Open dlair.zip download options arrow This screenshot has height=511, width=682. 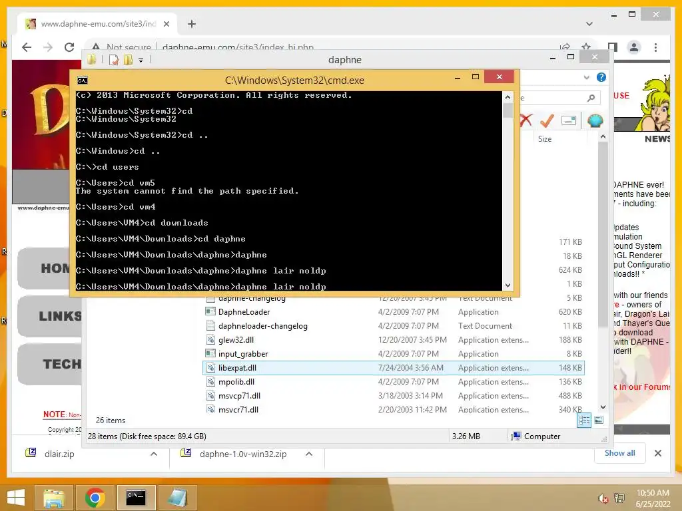[x=154, y=454]
